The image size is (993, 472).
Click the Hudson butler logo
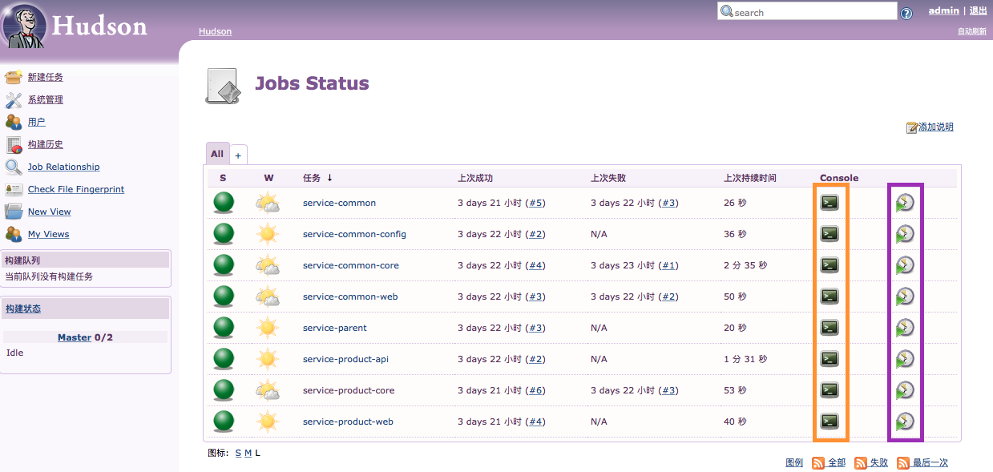[23, 27]
